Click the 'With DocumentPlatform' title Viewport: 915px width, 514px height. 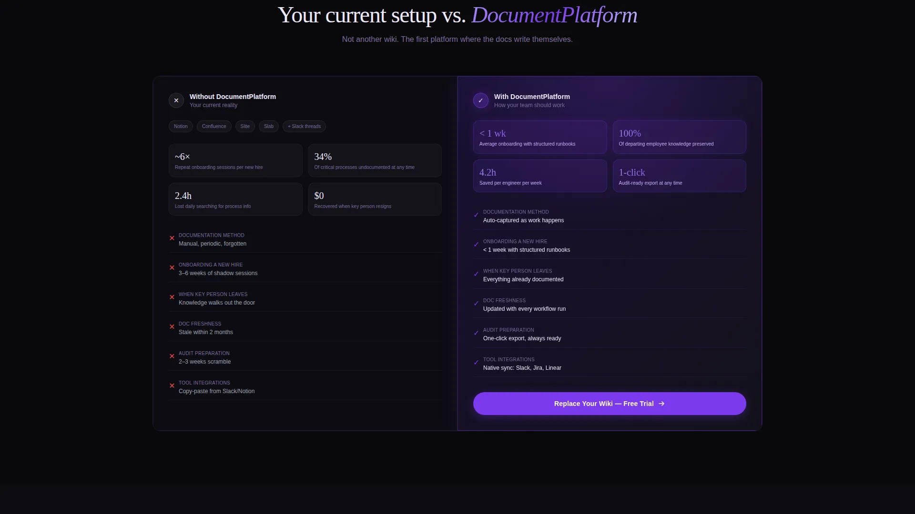[532, 97]
